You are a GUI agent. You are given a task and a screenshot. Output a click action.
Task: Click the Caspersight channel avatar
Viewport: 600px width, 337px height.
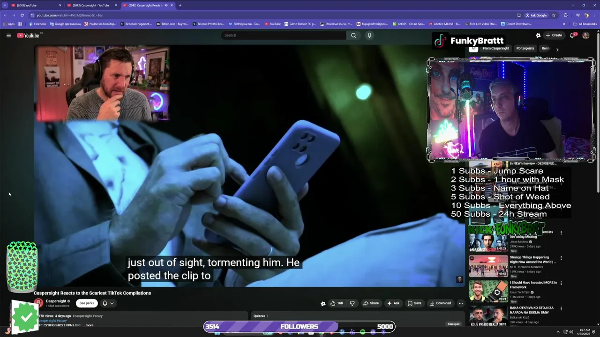click(38, 303)
